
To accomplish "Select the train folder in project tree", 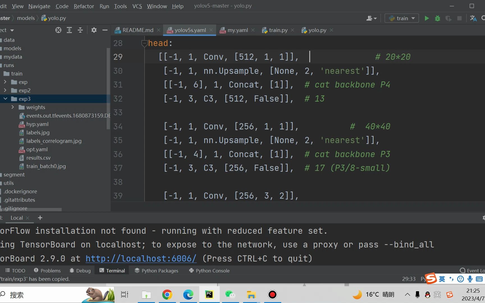I will pyautogui.click(x=17, y=74).
